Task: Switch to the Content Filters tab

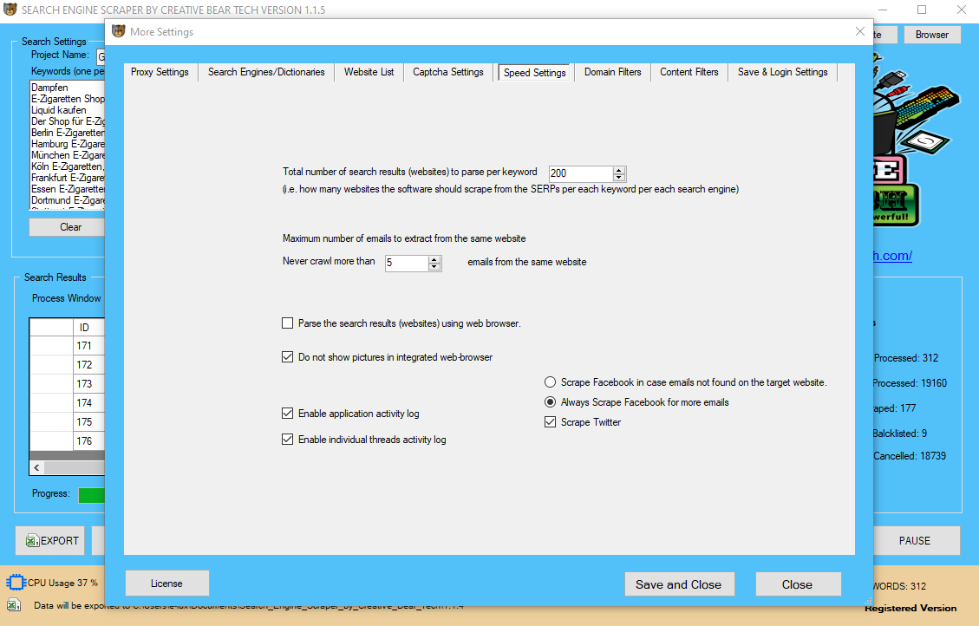Action: pos(689,73)
